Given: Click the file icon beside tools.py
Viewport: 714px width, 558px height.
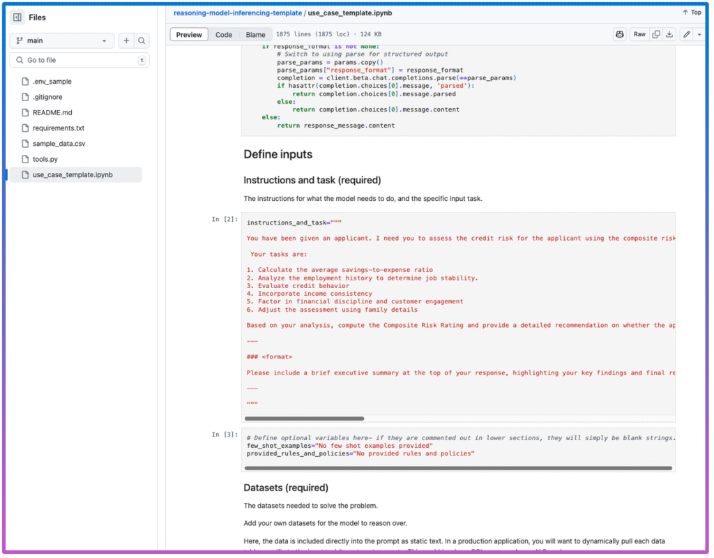Looking at the screenshot, I should tap(25, 159).
